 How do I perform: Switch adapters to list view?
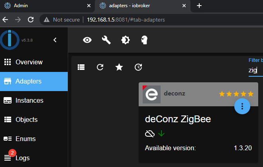pos(81,67)
